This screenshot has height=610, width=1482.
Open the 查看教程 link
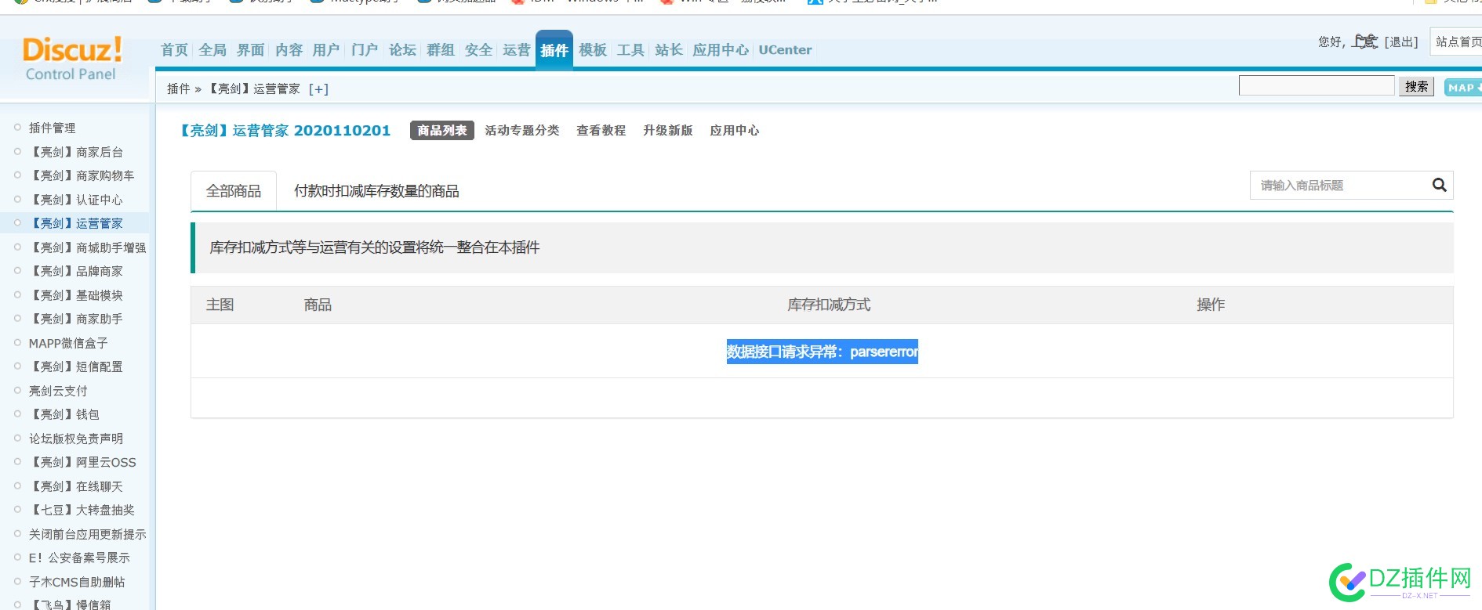coord(601,131)
